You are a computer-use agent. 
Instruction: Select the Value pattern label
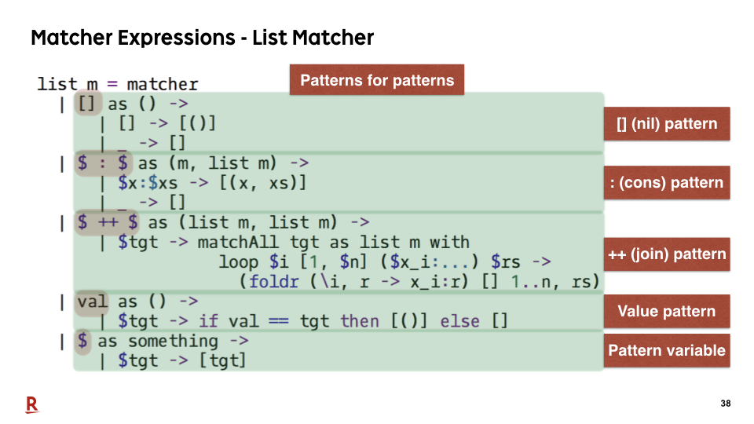pos(667,312)
